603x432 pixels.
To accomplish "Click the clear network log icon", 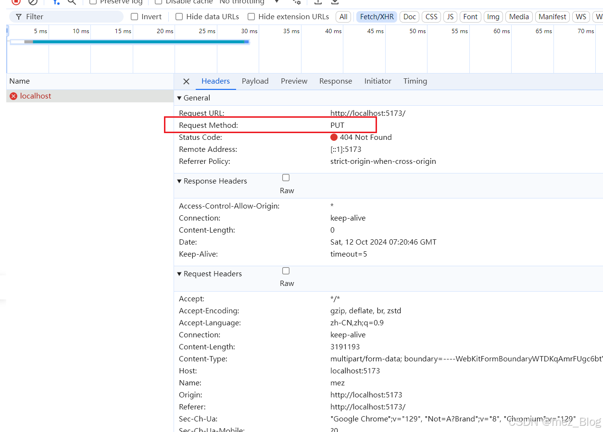I will (x=33, y=2).
